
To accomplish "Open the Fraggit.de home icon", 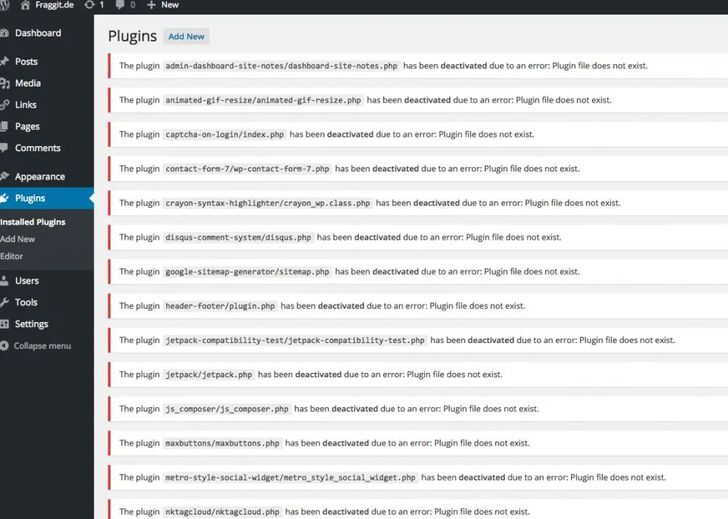I will click(25, 5).
